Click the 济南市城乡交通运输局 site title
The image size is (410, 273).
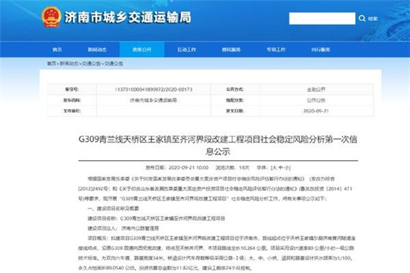point(128,18)
